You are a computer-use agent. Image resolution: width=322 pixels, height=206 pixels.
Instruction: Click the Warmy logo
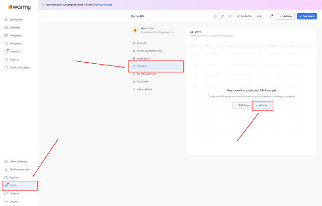click(x=19, y=7)
